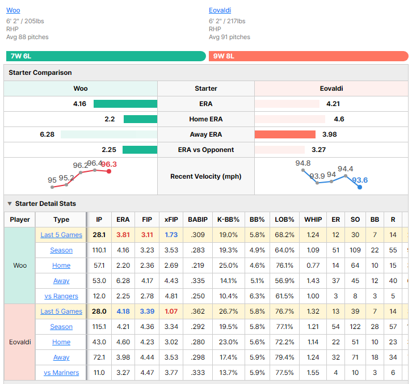412x384 pixels.
Task: Open Eovaldi's Season stats link
Action: point(61,327)
